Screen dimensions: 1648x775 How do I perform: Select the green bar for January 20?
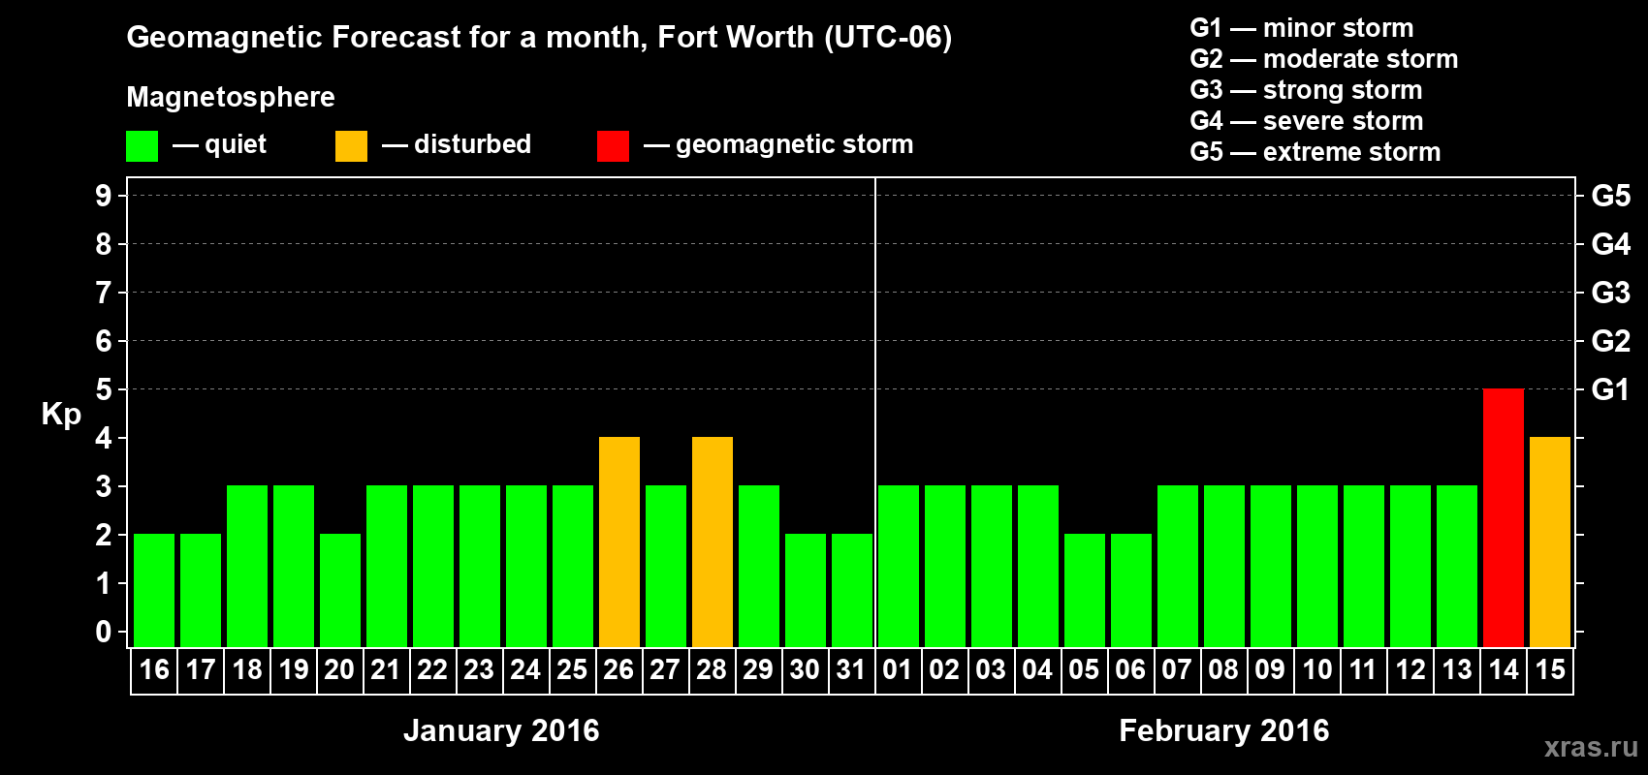pos(340,591)
